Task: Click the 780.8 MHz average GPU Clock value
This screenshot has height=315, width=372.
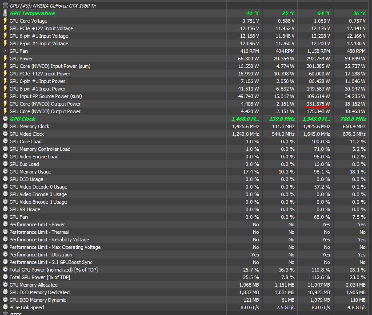Action: tap(353, 119)
